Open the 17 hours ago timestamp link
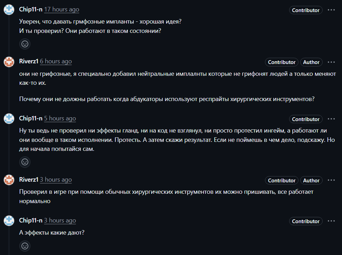The image size is (342, 255). pos(62,10)
